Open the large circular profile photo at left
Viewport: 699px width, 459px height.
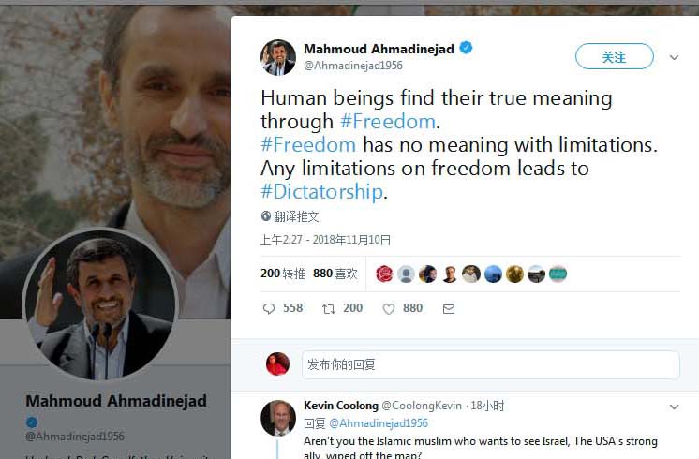click(x=100, y=305)
